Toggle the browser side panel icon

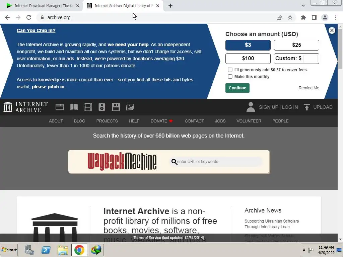[314, 17]
